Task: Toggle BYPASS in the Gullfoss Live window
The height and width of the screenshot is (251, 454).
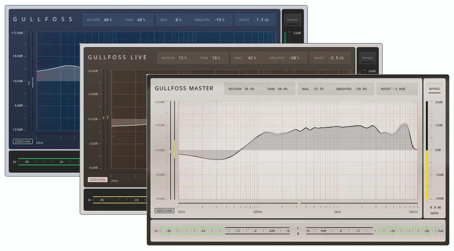Action: pos(367,58)
